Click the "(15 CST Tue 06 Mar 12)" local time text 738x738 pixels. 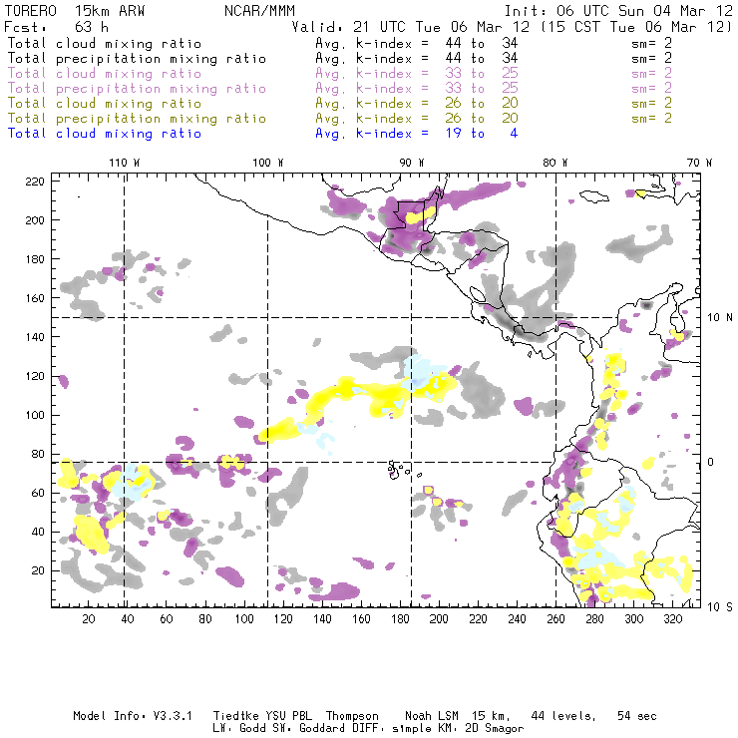point(636,27)
